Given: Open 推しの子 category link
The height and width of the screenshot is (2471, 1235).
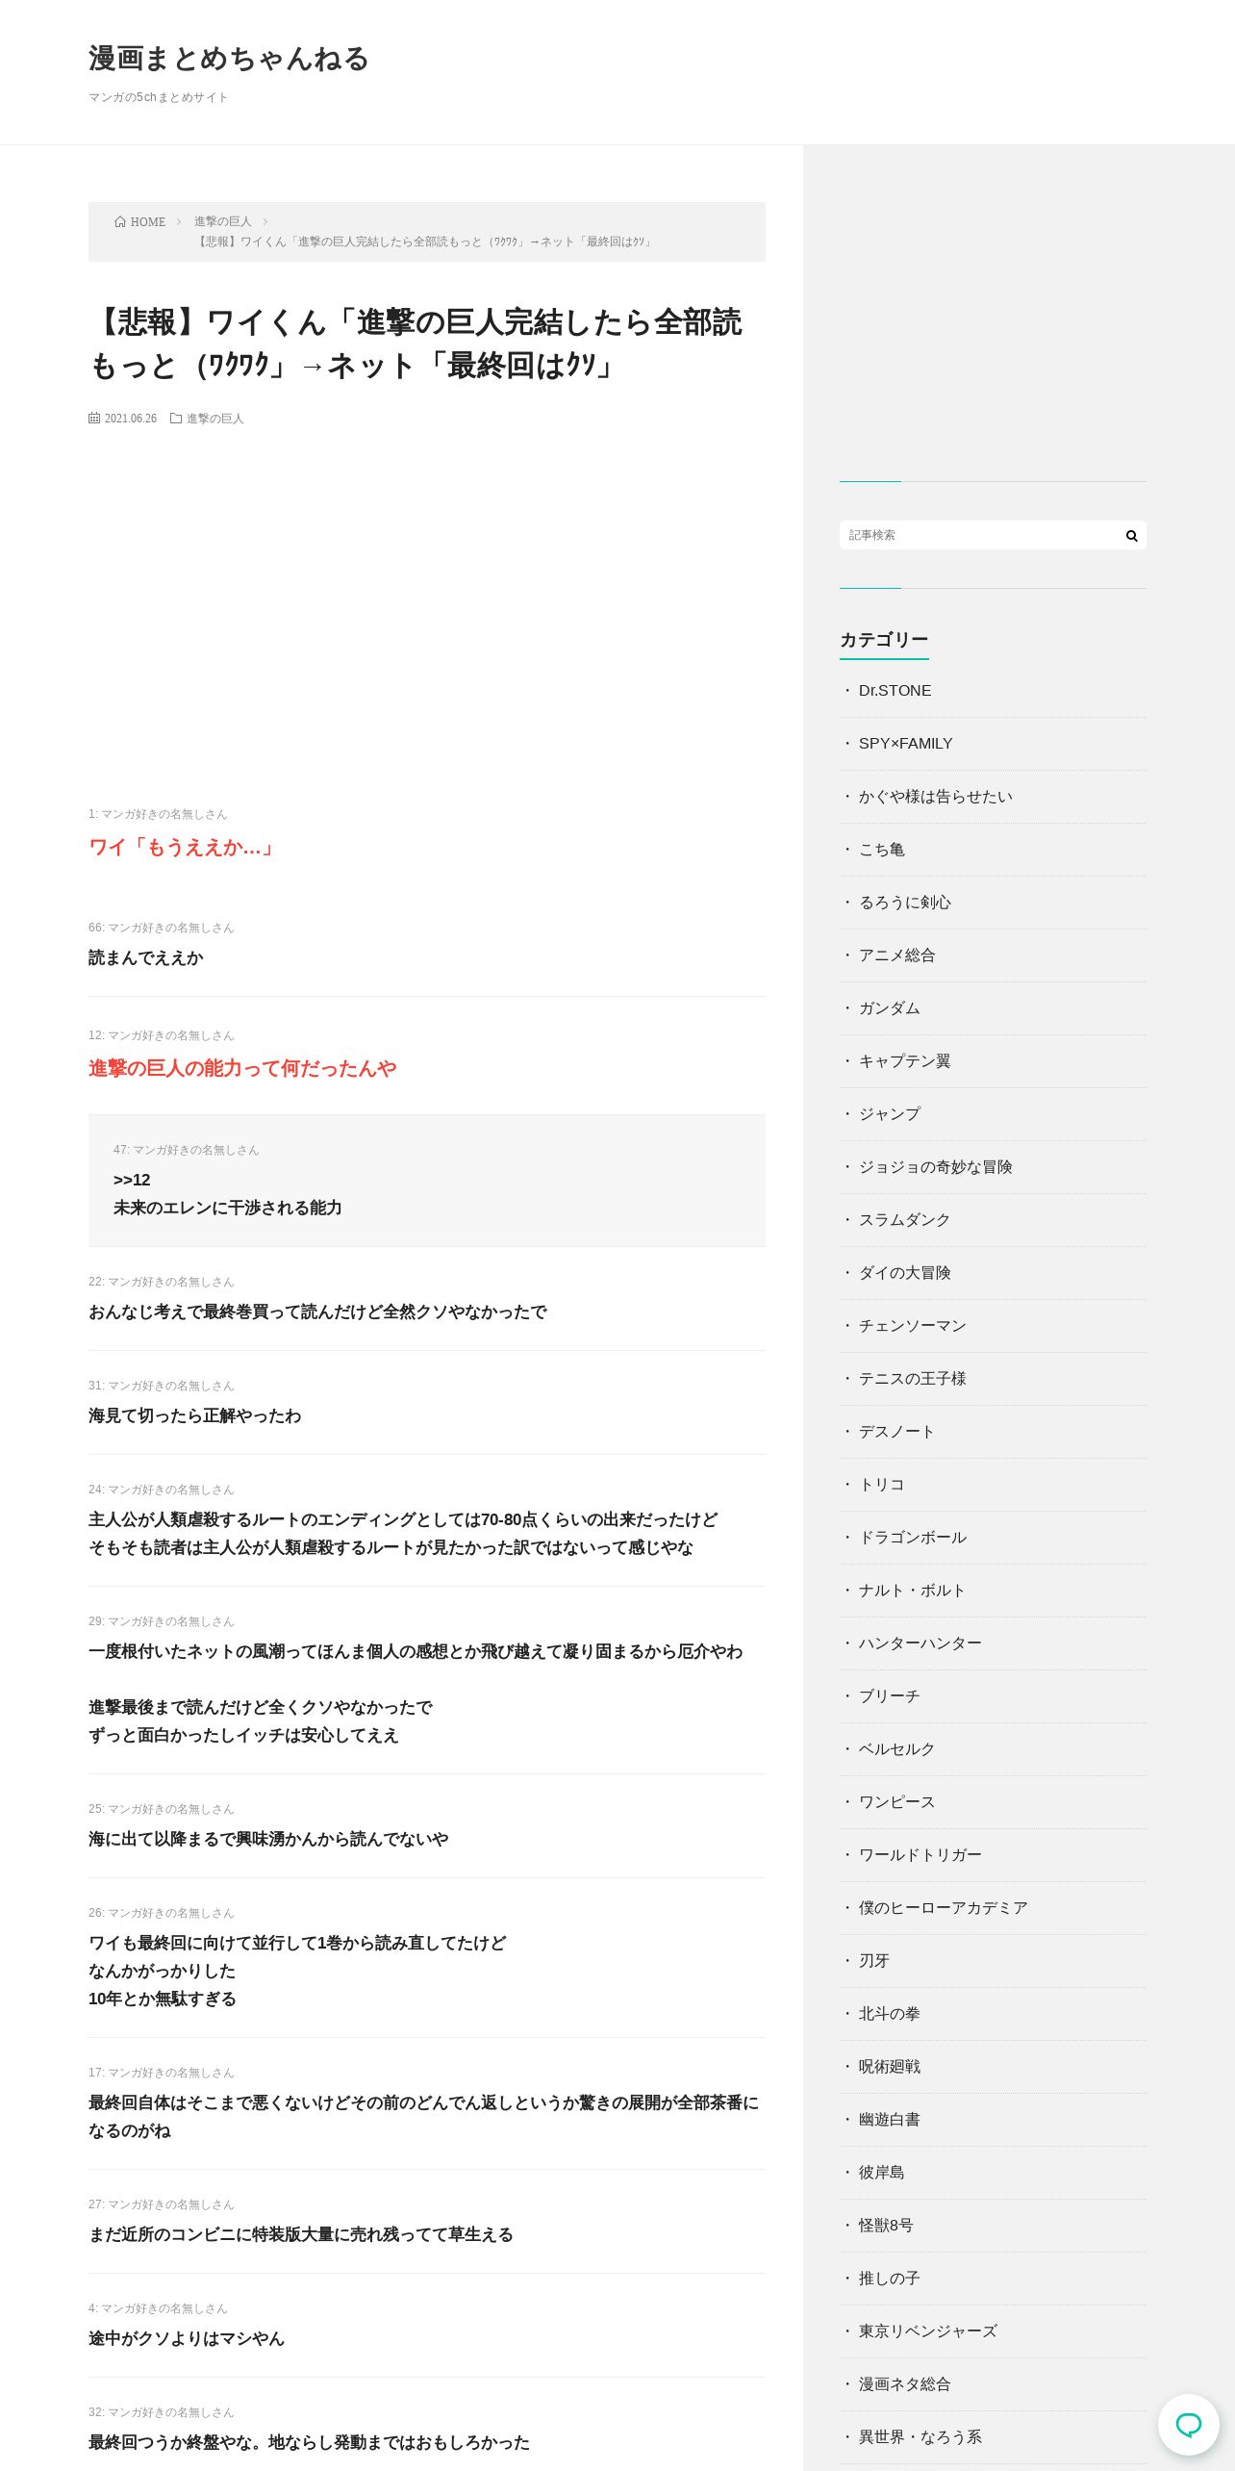Looking at the screenshot, I should 889,2279.
